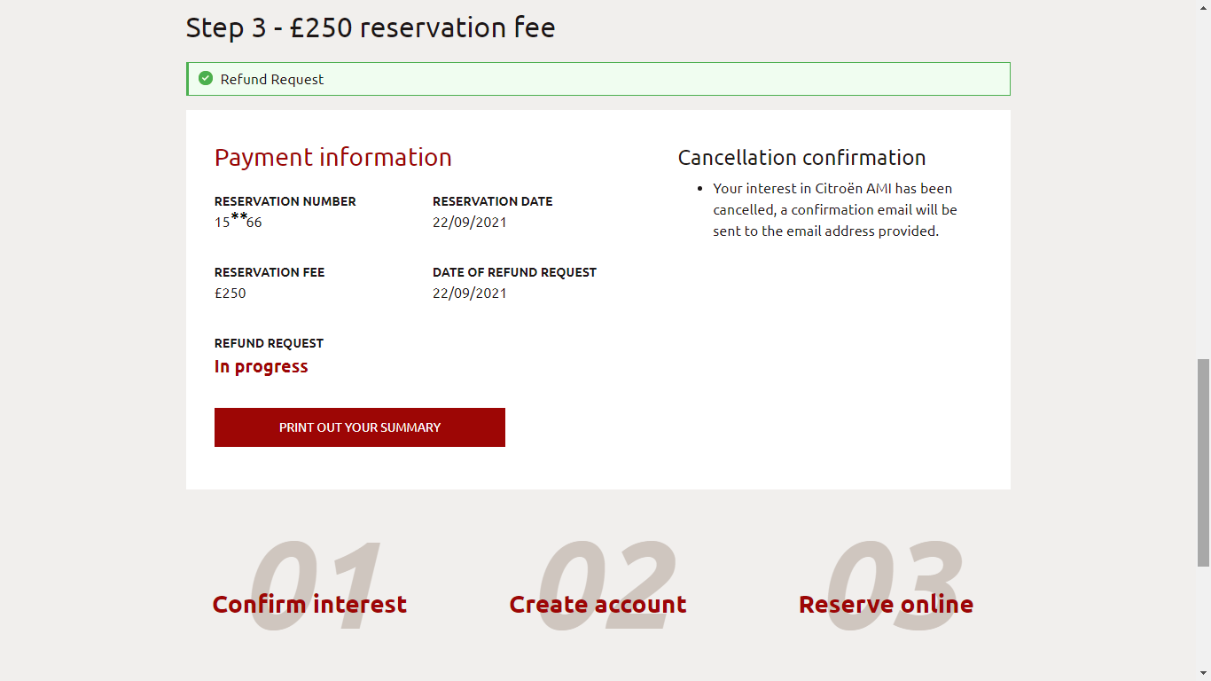The image size is (1211, 681).
Task: Click the large 02 step number
Action: pos(606,586)
